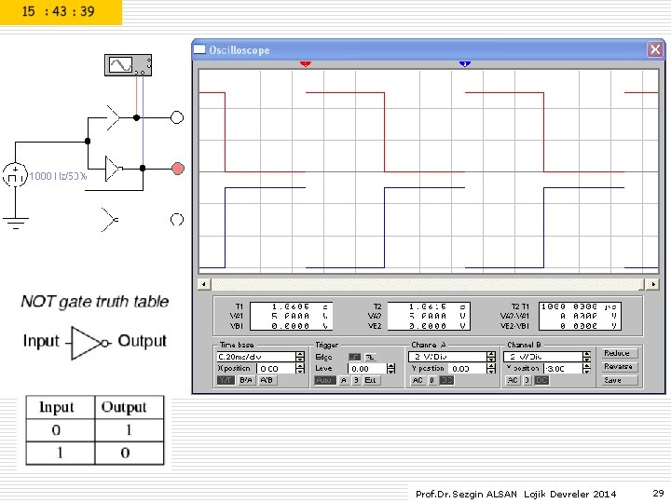Set Channel B coupling to AC
Viewport: 671px width, 503px height.
pyautogui.click(x=513, y=380)
